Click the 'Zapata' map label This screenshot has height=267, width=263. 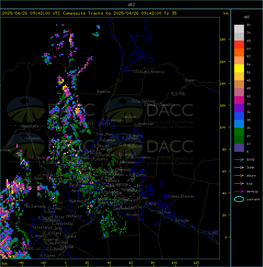click(x=70, y=236)
